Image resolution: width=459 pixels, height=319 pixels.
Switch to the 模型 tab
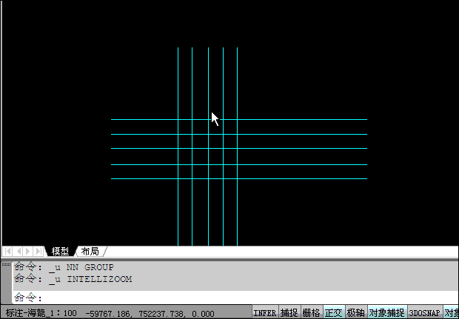pyautogui.click(x=60, y=252)
